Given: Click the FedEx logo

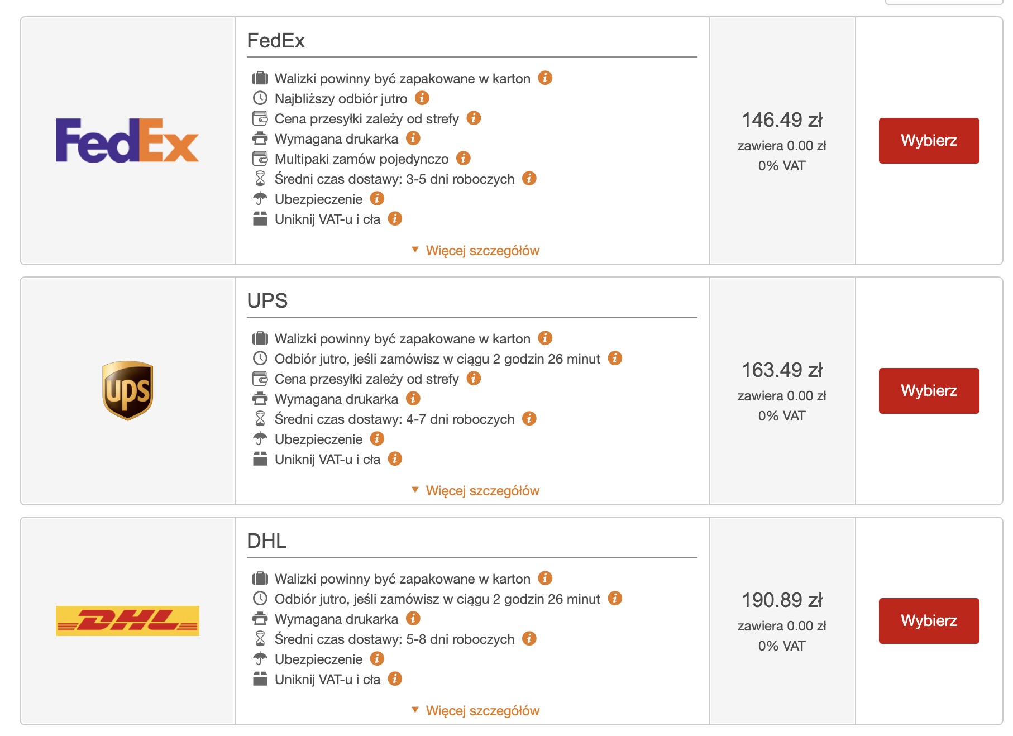Looking at the screenshot, I should (127, 141).
